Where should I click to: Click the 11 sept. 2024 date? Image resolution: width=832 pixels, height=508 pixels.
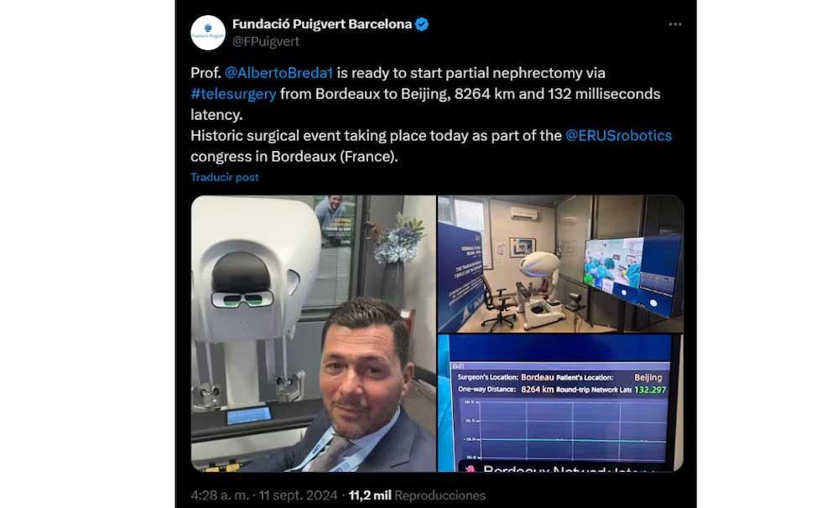point(299,495)
